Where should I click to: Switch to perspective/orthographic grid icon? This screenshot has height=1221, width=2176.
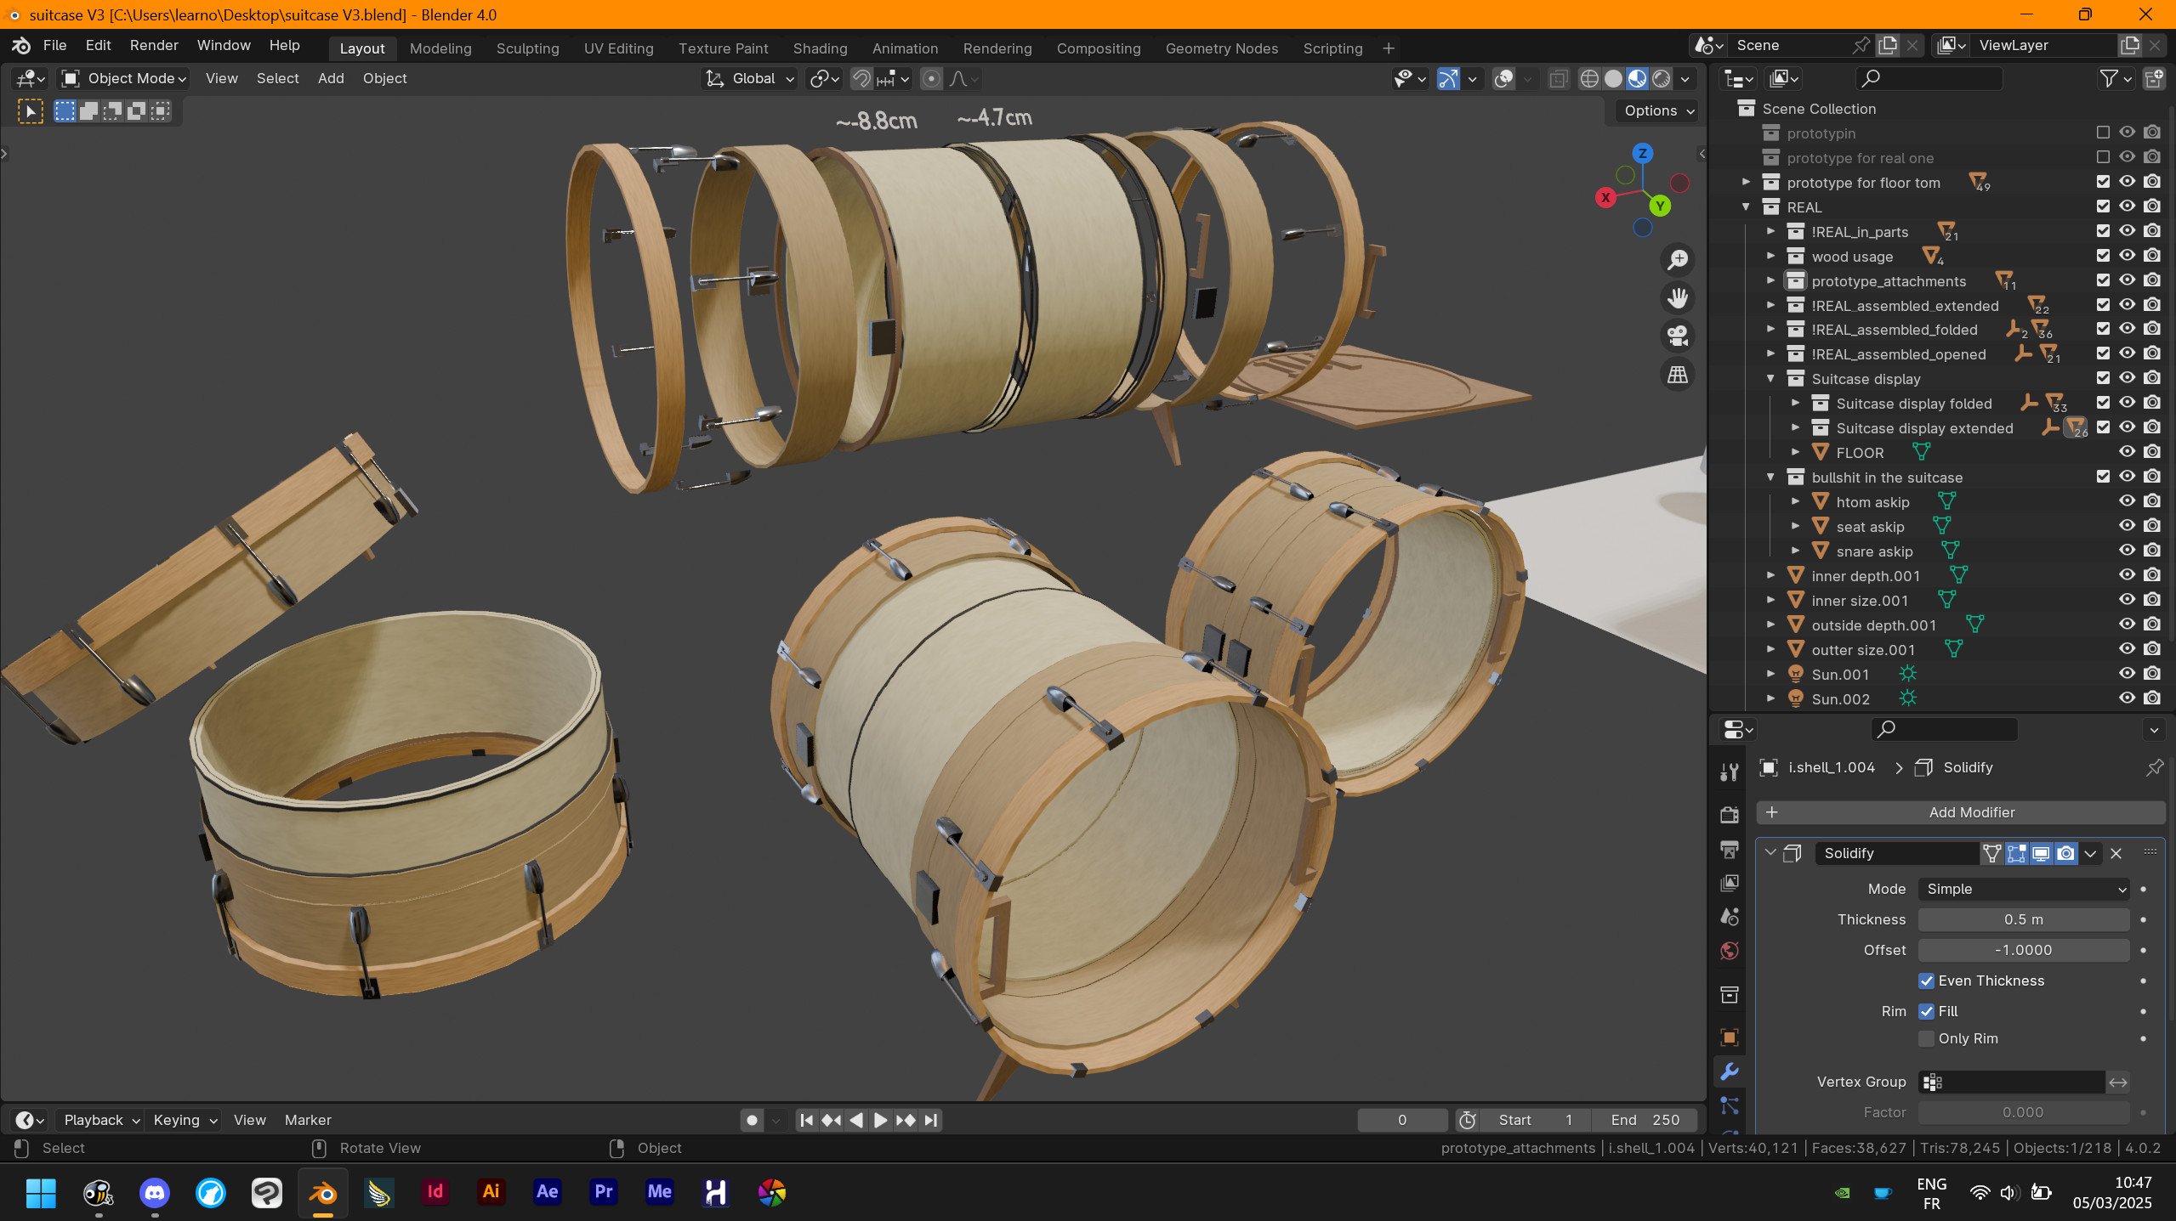(x=1677, y=375)
